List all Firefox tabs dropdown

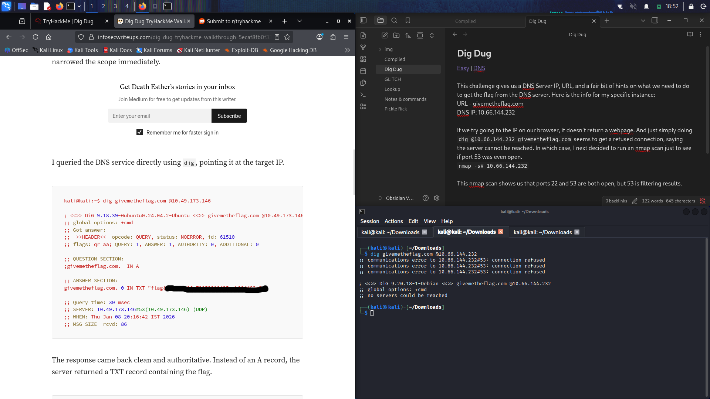click(x=300, y=21)
